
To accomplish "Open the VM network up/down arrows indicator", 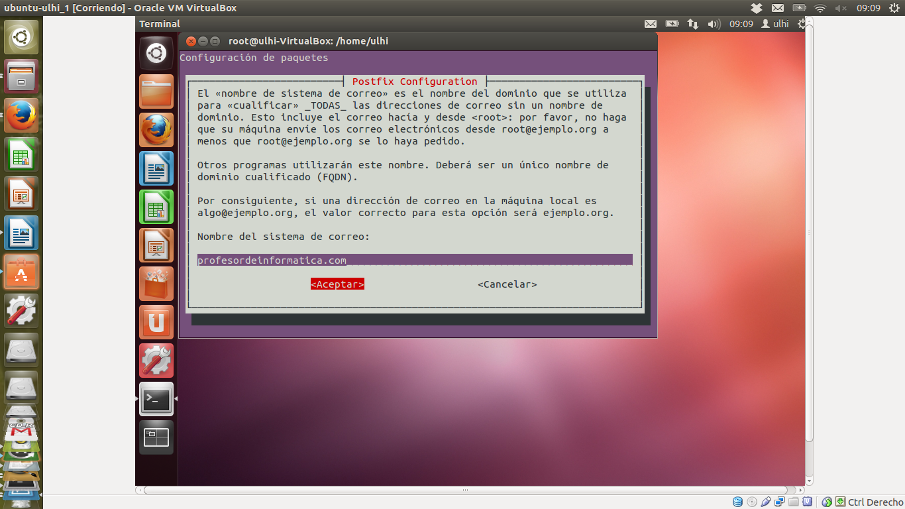I will 693,24.
